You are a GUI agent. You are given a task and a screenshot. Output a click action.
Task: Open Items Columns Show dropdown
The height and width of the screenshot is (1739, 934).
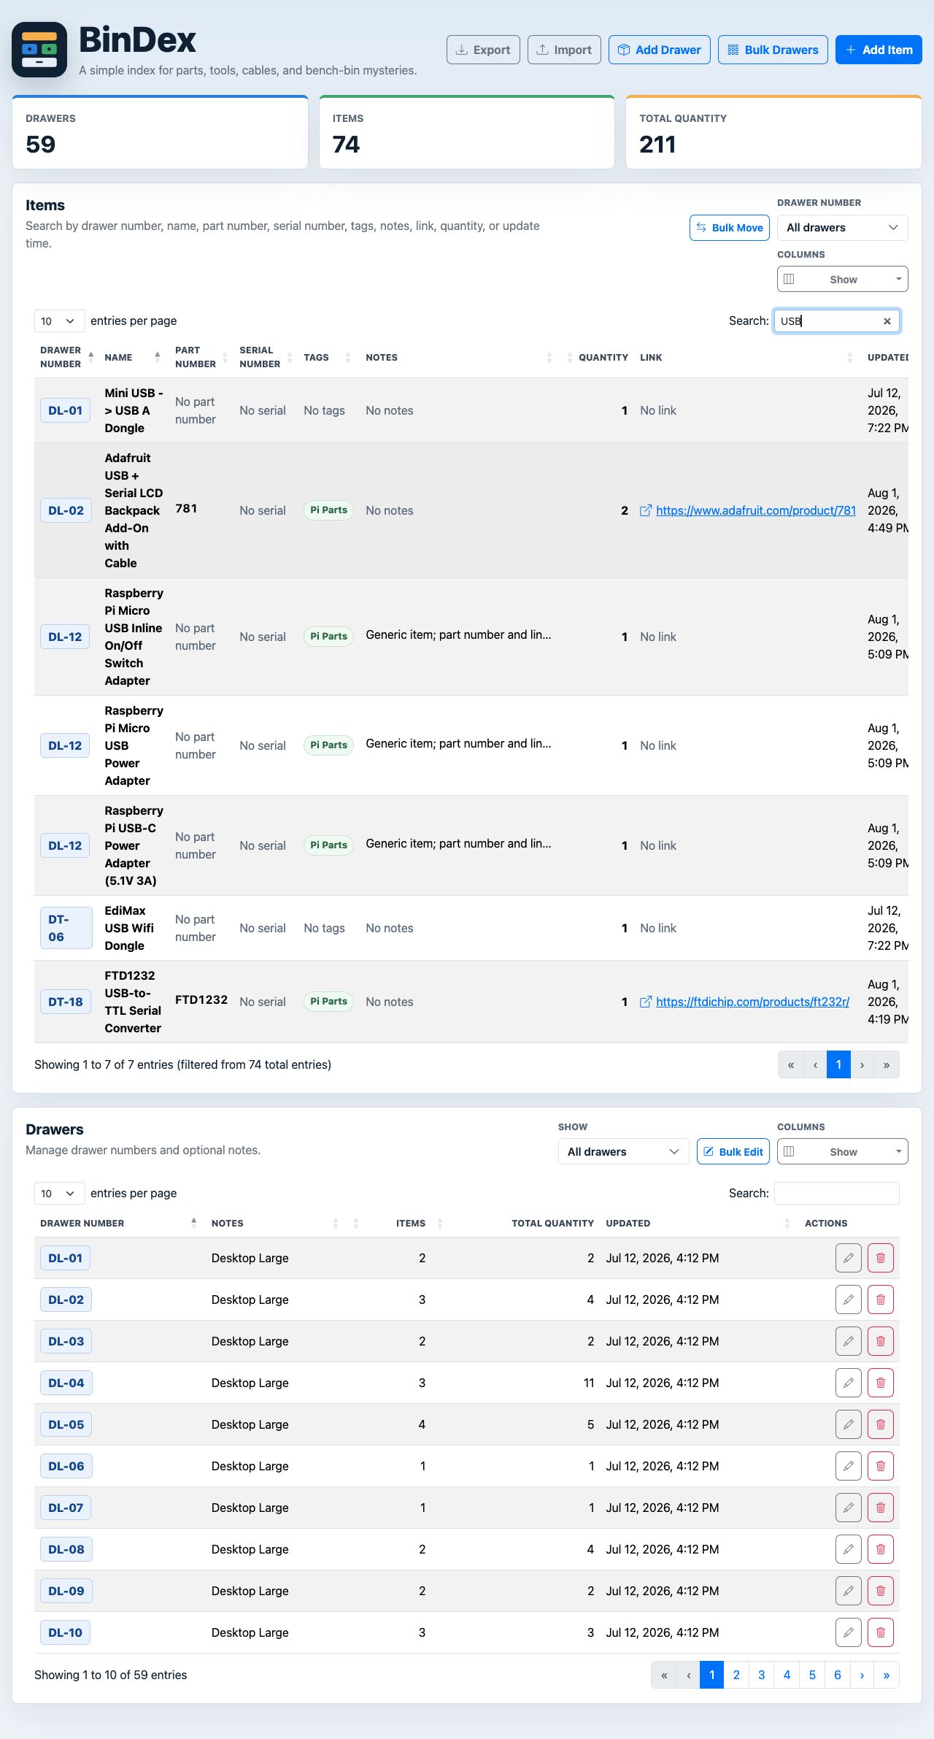(842, 279)
